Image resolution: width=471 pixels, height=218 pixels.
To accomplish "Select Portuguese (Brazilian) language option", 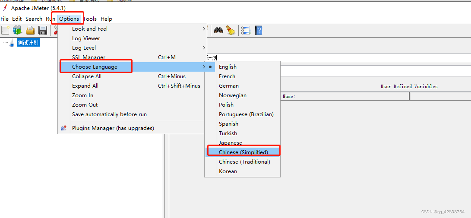I will (x=243, y=114).
